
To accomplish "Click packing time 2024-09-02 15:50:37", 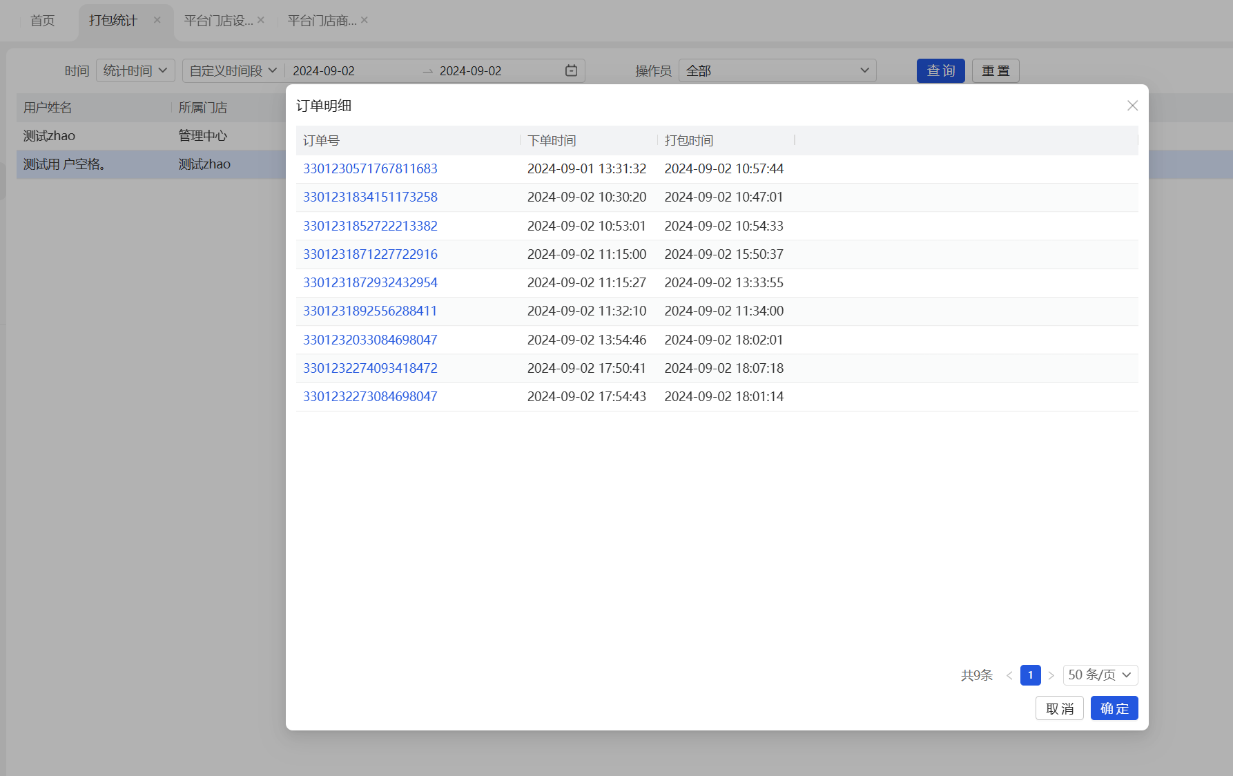I will point(724,254).
